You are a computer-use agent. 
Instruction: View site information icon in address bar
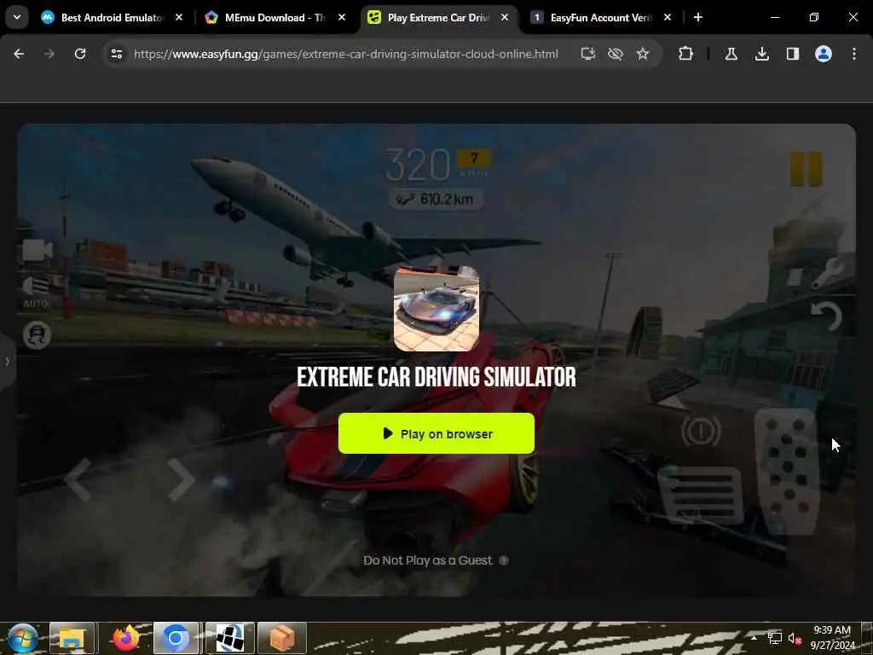(116, 54)
